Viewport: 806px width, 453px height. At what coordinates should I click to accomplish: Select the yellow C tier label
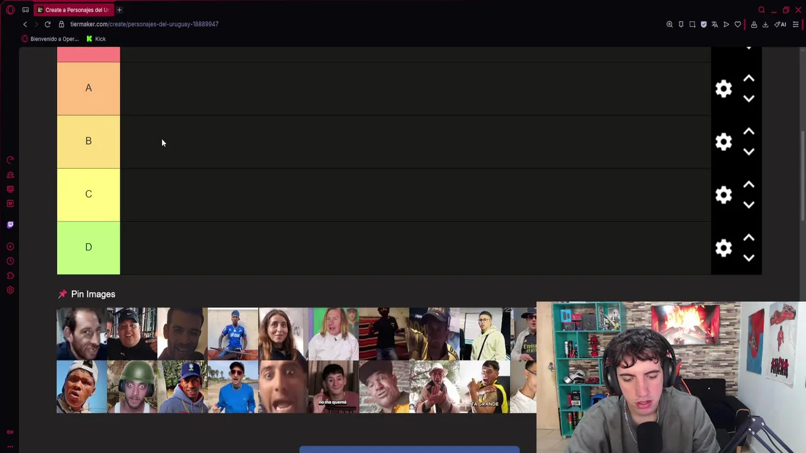click(x=88, y=194)
